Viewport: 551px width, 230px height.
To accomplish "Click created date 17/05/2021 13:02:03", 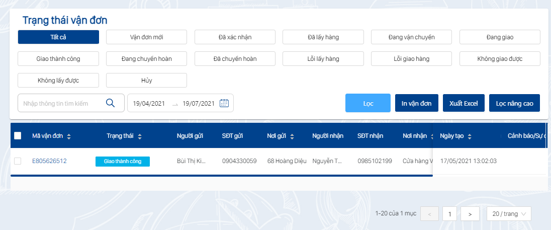I will [x=469, y=161].
